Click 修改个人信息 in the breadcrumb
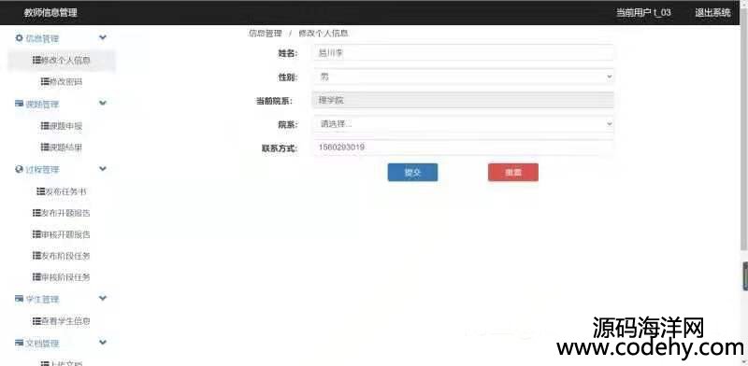Viewport: 748px width, 366px height. [324, 34]
